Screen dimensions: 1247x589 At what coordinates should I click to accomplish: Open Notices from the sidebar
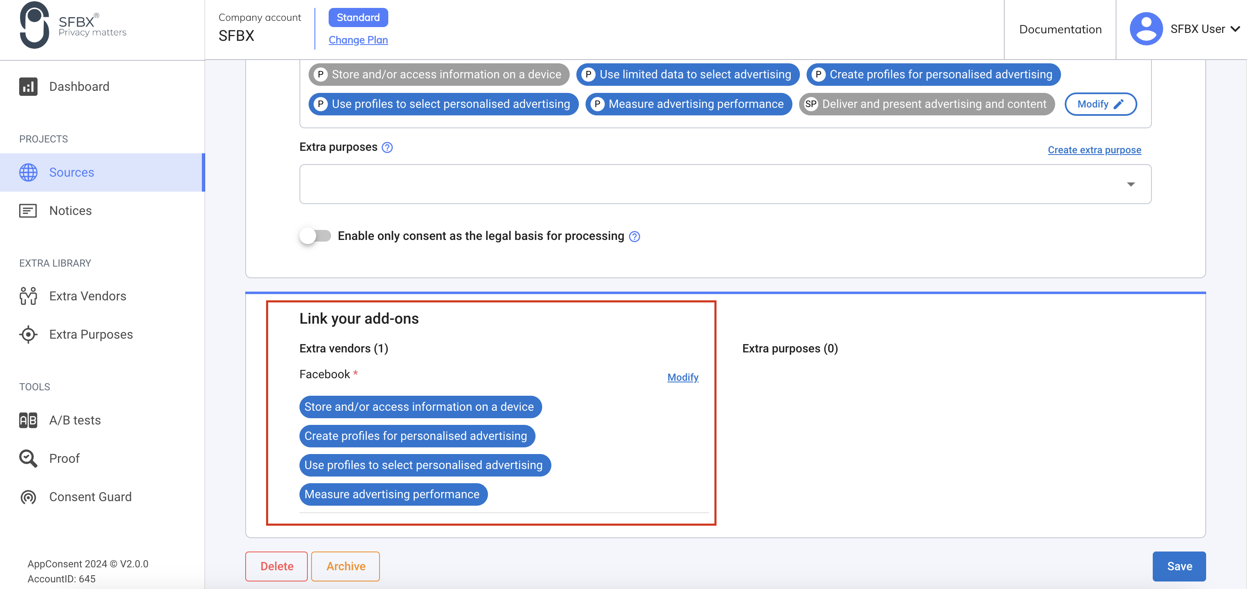pyautogui.click(x=70, y=210)
